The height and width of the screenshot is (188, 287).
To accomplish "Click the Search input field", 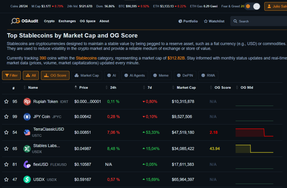I will [259, 21].
